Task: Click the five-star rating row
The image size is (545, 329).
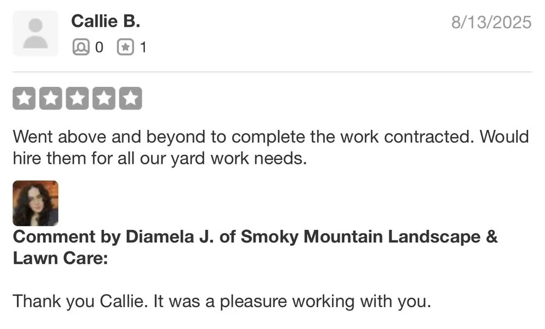Action: [x=77, y=98]
